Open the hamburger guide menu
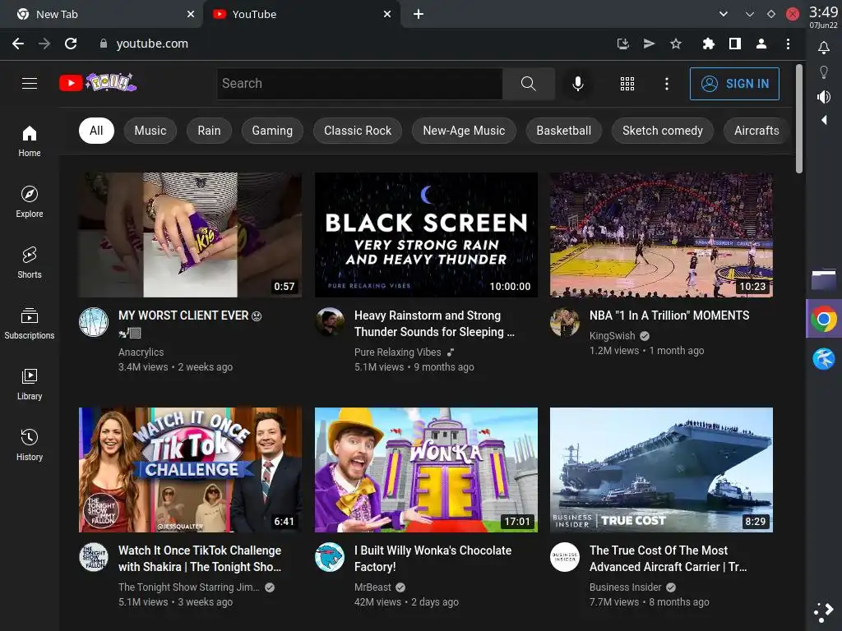This screenshot has width=842, height=631. pyautogui.click(x=30, y=84)
